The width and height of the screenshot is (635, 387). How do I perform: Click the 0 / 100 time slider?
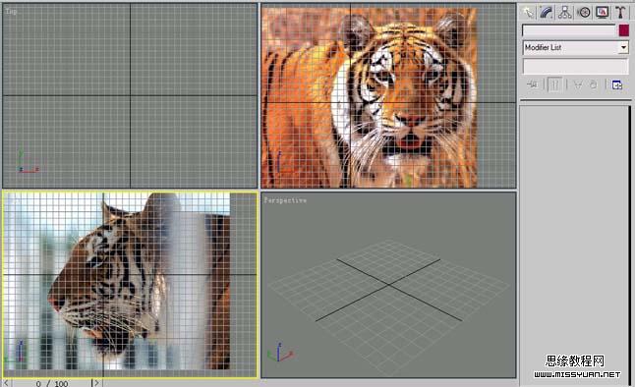51,383
